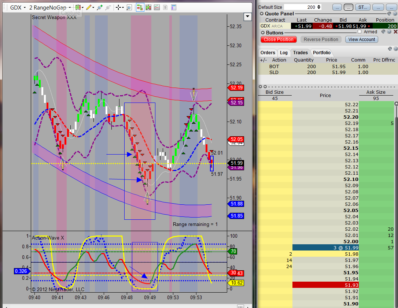Click the Secret Weapon XXX indicator label
398x308 pixels.
point(54,17)
